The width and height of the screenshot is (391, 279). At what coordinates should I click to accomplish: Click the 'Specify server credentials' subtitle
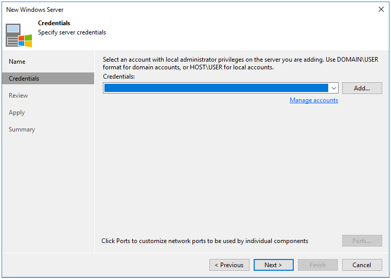(72, 32)
